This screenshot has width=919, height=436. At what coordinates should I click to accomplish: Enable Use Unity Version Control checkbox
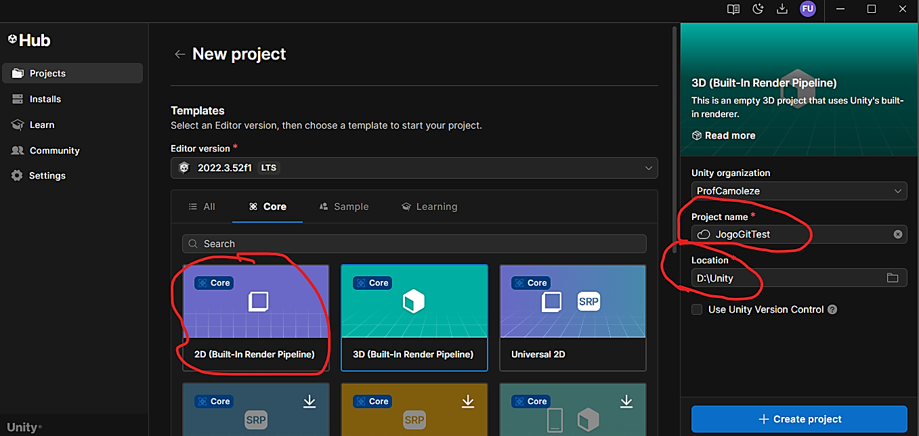697,309
